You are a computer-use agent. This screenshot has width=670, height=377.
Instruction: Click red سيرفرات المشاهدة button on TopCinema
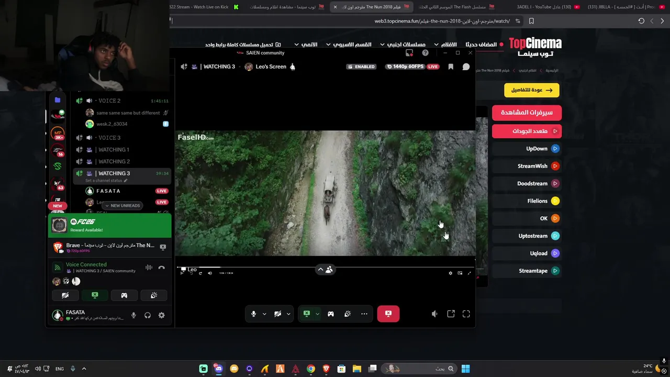click(527, 113)
